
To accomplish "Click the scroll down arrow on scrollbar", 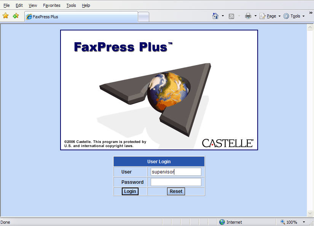I will pyautogui.click(x=310, y=213).
